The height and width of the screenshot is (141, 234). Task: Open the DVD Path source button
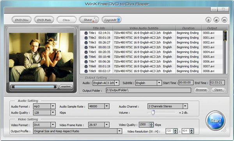(x=44, y=20)
